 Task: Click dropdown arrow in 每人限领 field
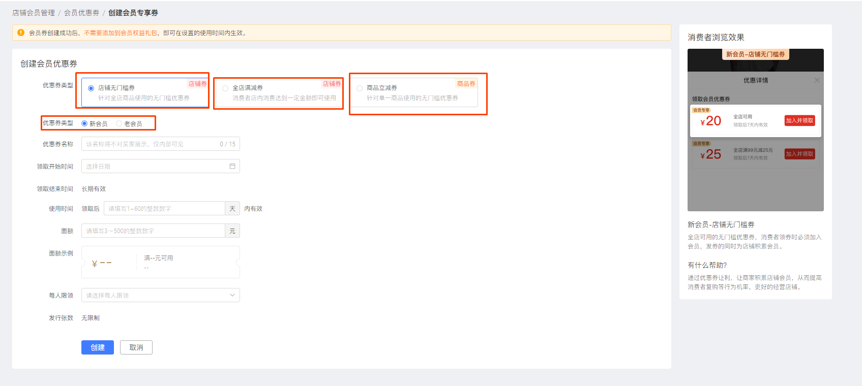point(232,295)
